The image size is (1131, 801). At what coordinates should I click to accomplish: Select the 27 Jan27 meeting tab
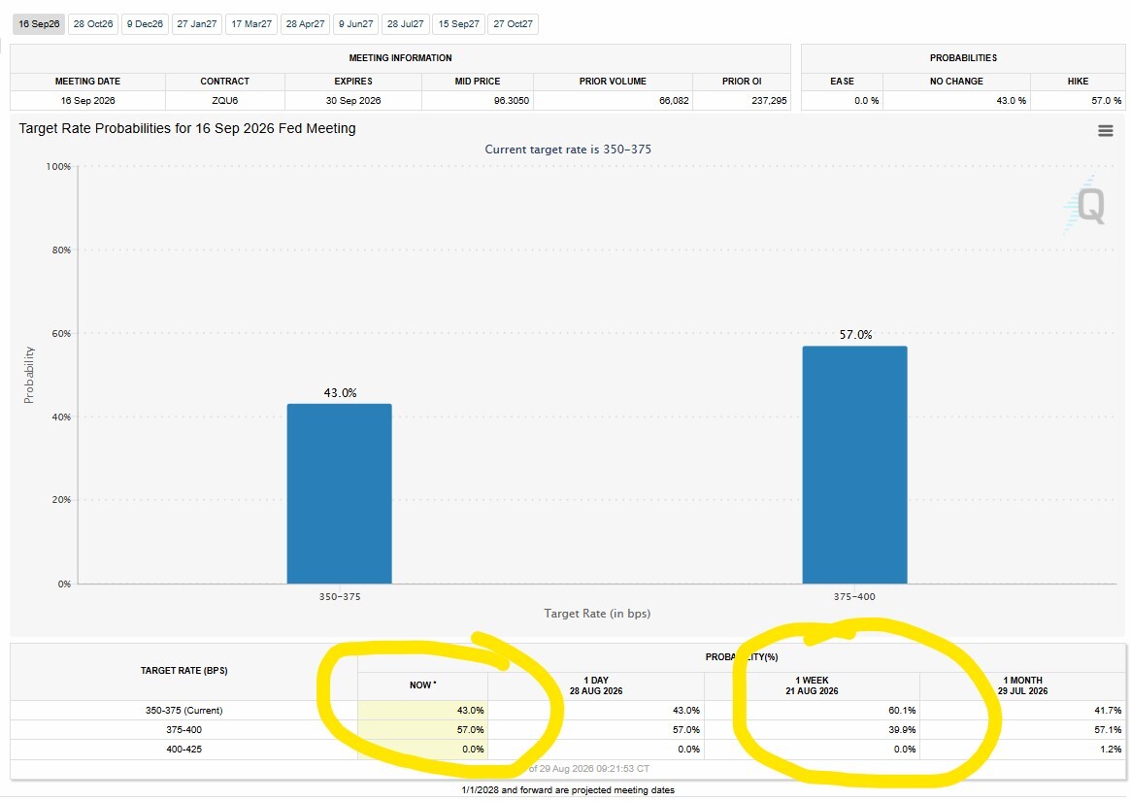tap(197, 24)
